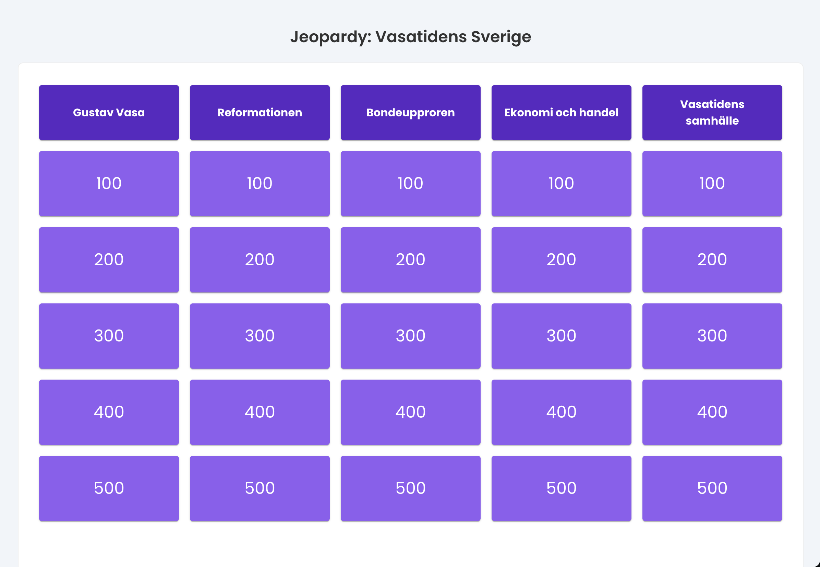Click the Vasatidens samhälle category header
The image size is (820, 567).
click(x=712, y=112)
